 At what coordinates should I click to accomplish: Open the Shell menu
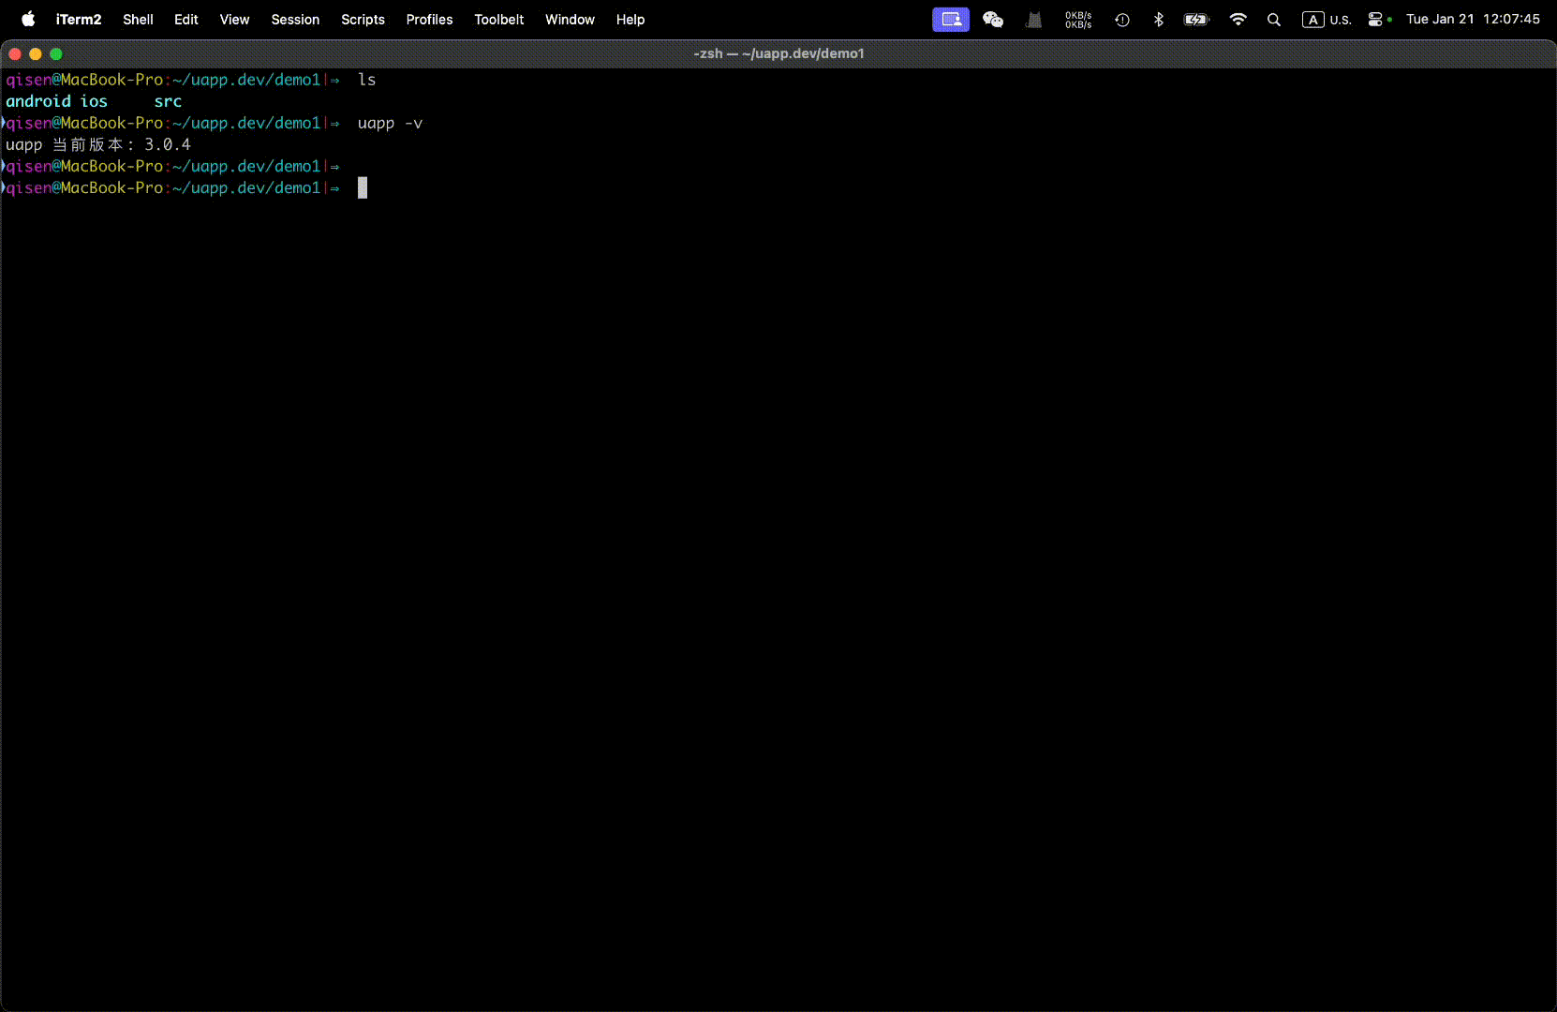137,19
